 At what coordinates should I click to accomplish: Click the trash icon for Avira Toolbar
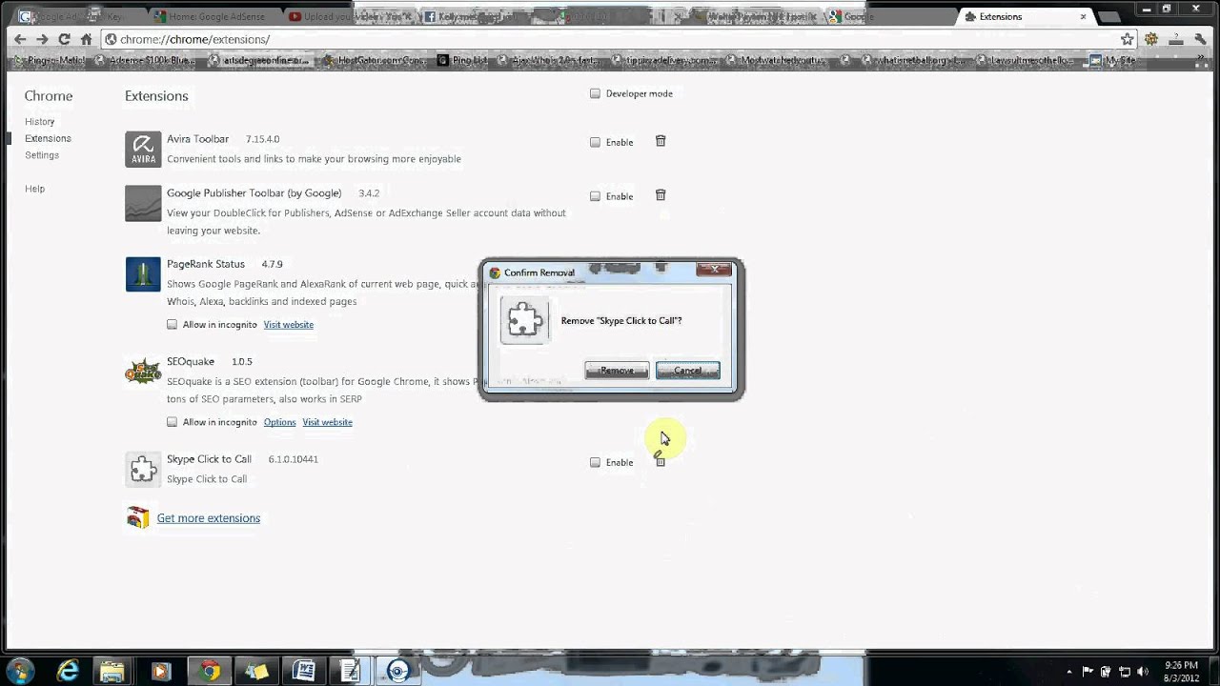[661, 141]
